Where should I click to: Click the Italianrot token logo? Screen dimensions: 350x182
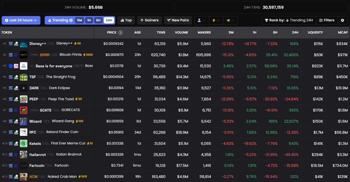click(24, 155)
